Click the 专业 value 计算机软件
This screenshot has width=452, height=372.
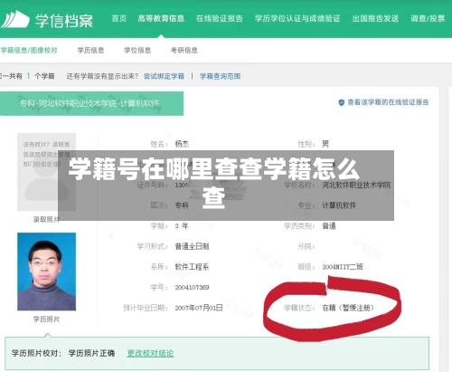[339, 205]
